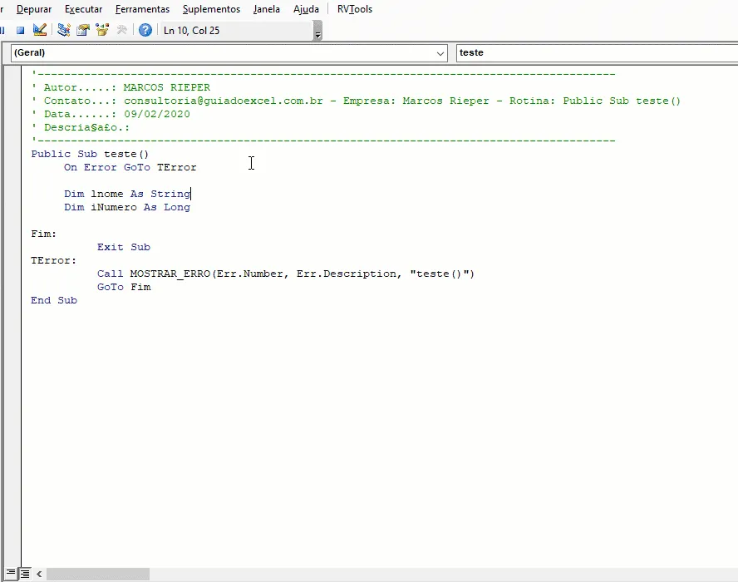Image resolution: width=738 pixels, height=582 pixels.
Task: Open the Object Browser icon
Action: click(102, 30)
